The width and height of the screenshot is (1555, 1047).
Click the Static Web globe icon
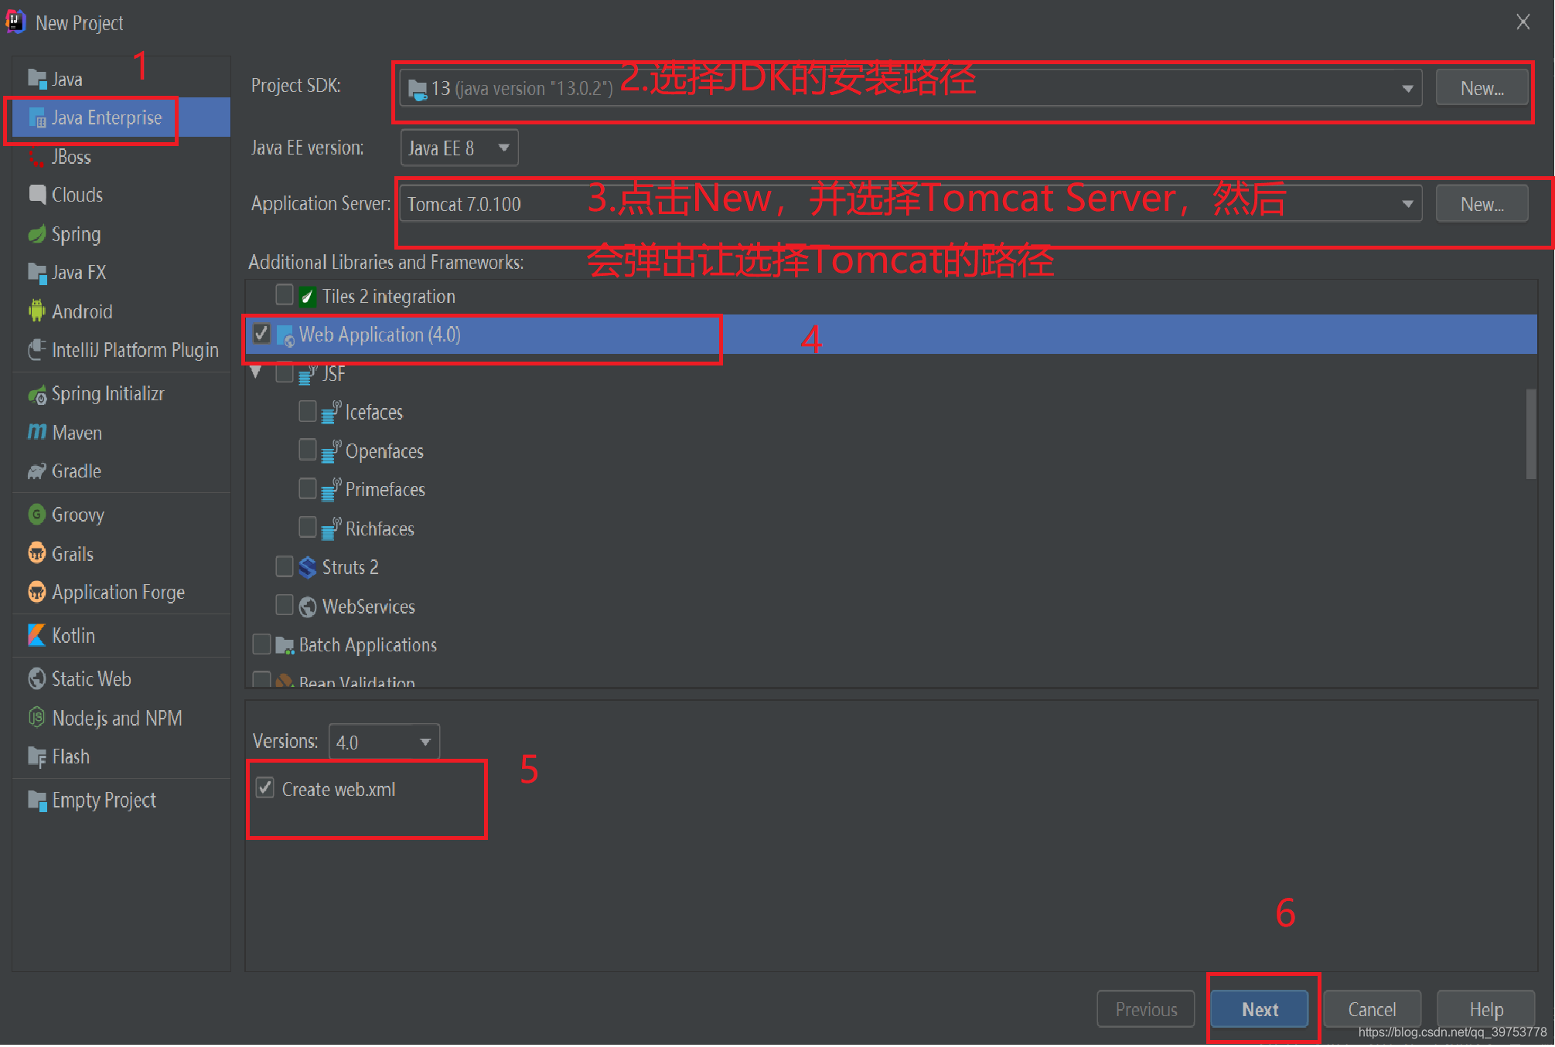37,679
